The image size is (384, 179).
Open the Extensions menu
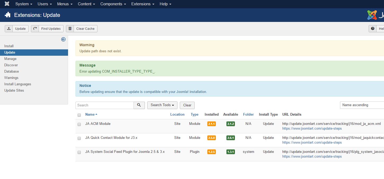coord(142,4)
